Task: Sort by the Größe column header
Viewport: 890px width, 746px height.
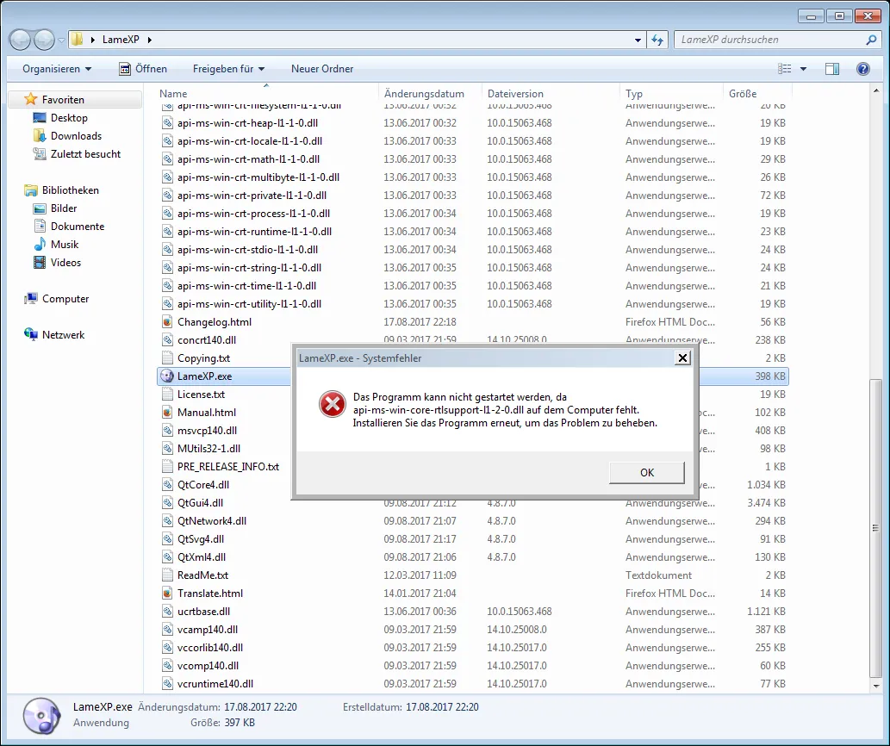Action: click(x=743, y=94)
